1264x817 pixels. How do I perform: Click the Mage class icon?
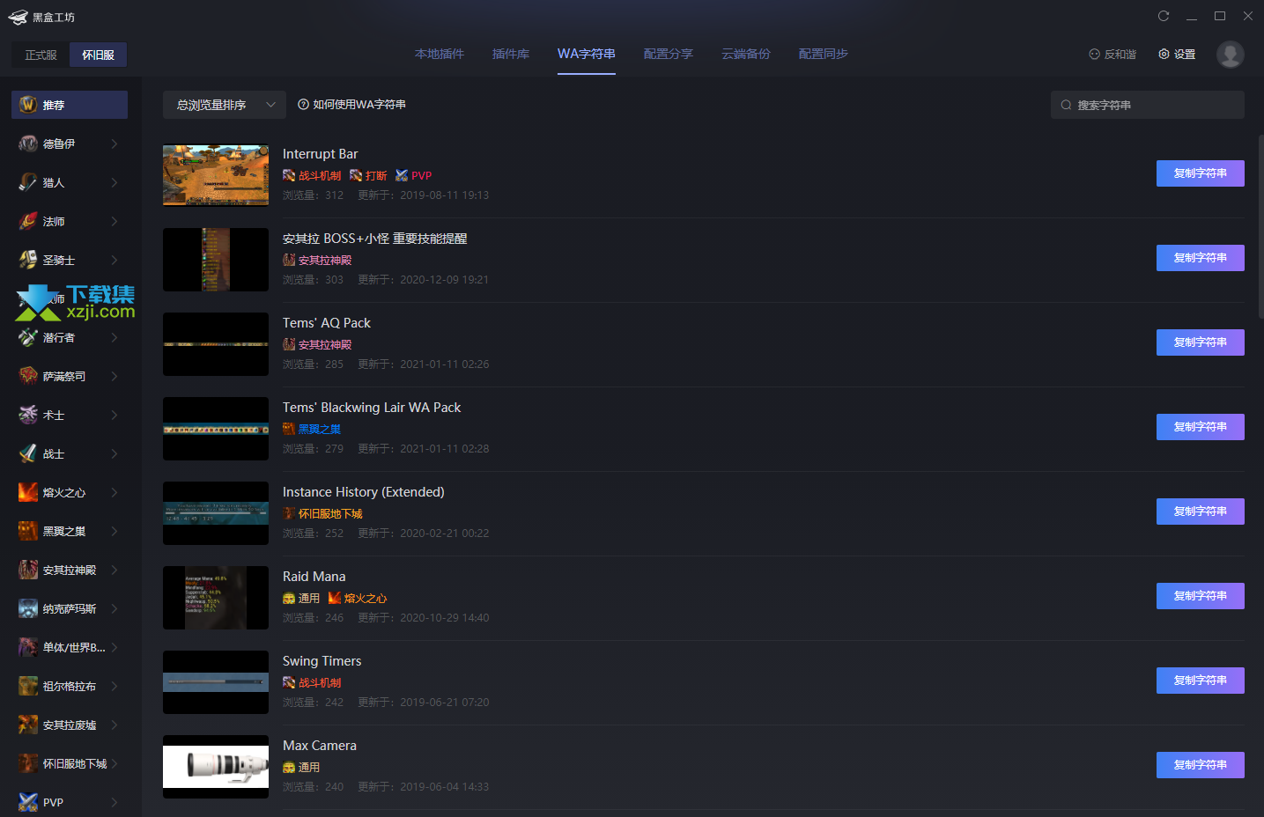click(x=28, y=221)
